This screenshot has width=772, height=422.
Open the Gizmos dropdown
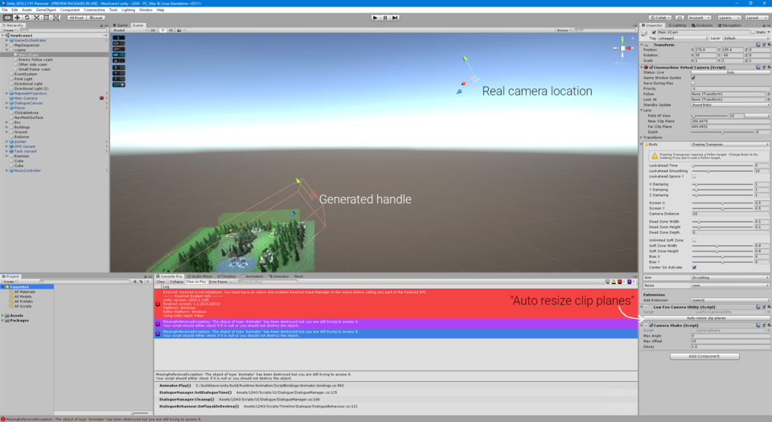tap(563, 30)
